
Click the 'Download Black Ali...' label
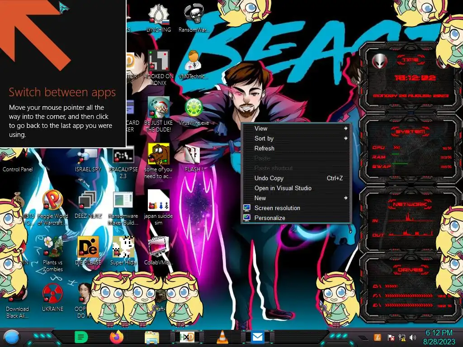[x=18, y=312]
